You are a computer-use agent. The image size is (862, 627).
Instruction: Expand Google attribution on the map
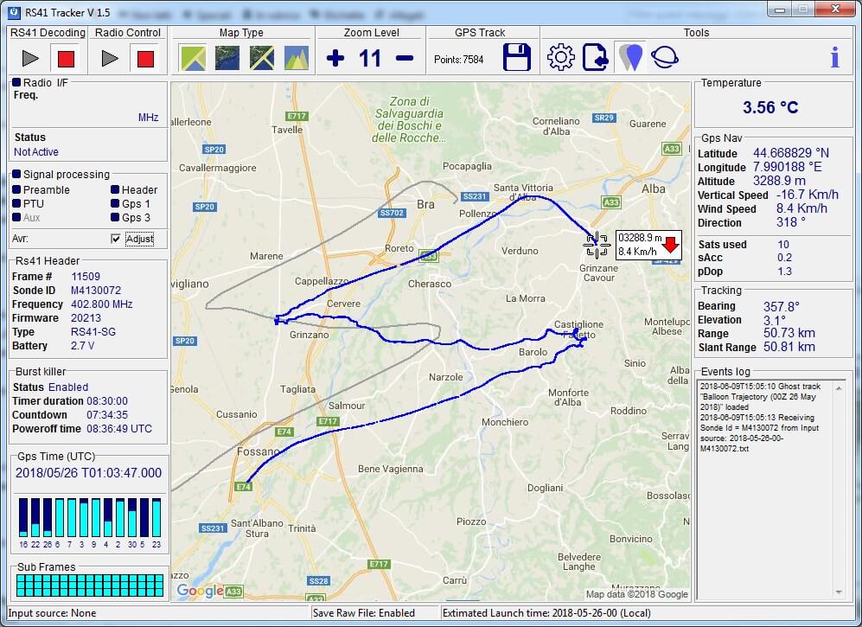coord(201,590)
